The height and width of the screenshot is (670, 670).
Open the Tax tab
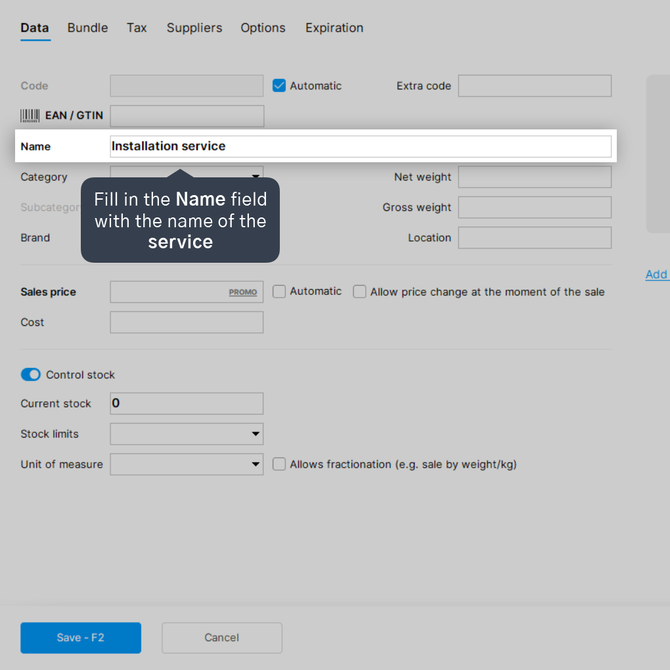[137, 28]
